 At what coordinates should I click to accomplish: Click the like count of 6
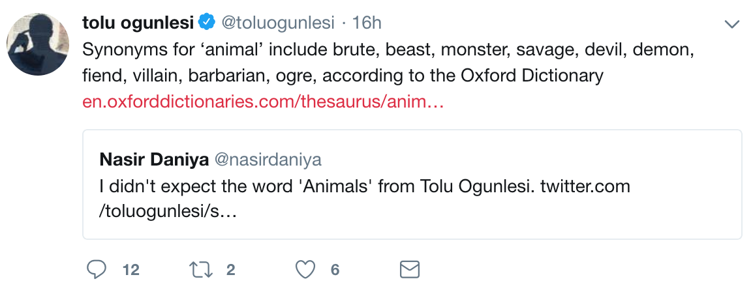(x=335, y=269)
